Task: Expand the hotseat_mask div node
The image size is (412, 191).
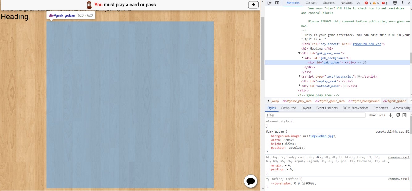Action: click(300, 86)
